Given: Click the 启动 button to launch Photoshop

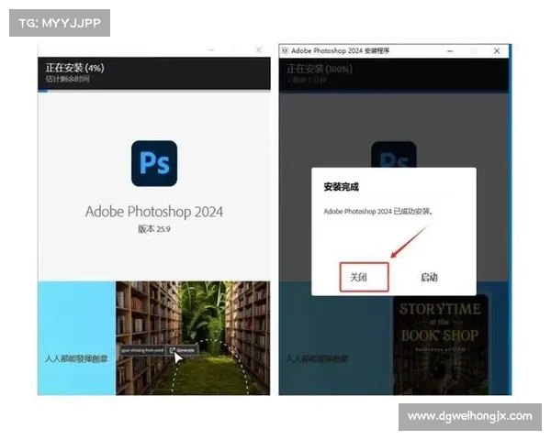Looking at the screenshot, I should point(429,277).
